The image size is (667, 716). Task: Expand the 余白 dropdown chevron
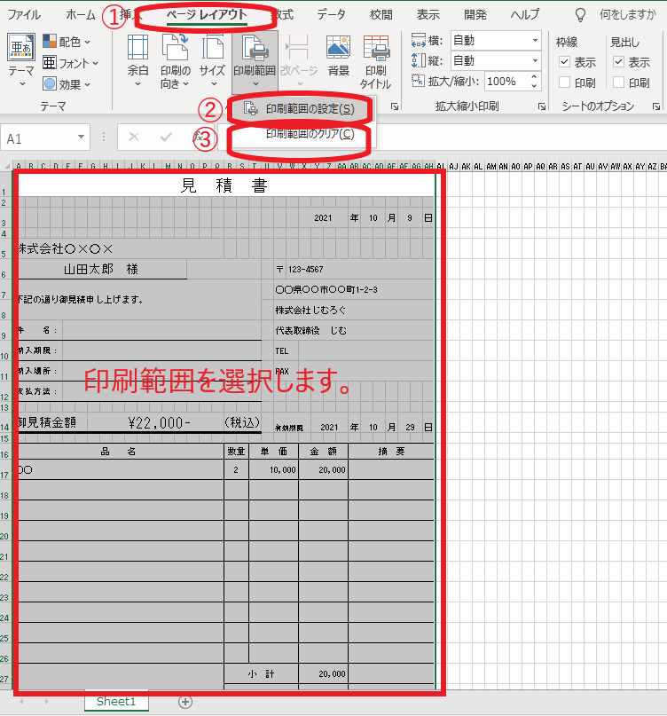coord(137,84)
